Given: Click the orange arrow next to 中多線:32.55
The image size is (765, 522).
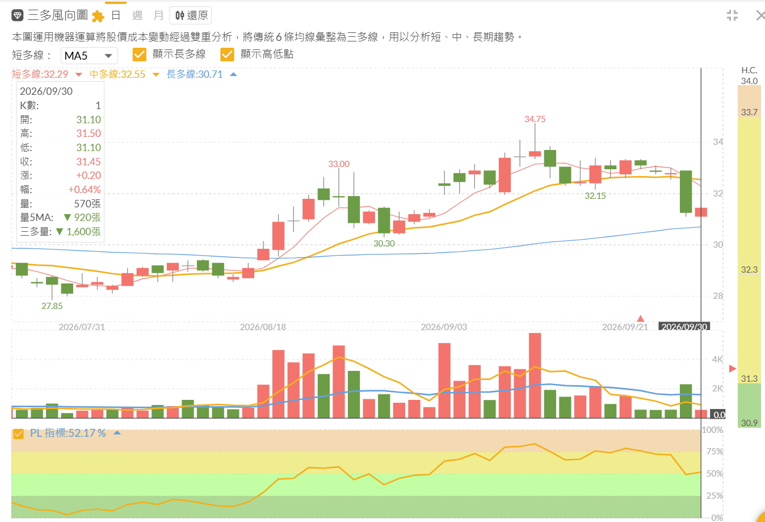Looking at the screenshot, I should click(x=156, y=74).
